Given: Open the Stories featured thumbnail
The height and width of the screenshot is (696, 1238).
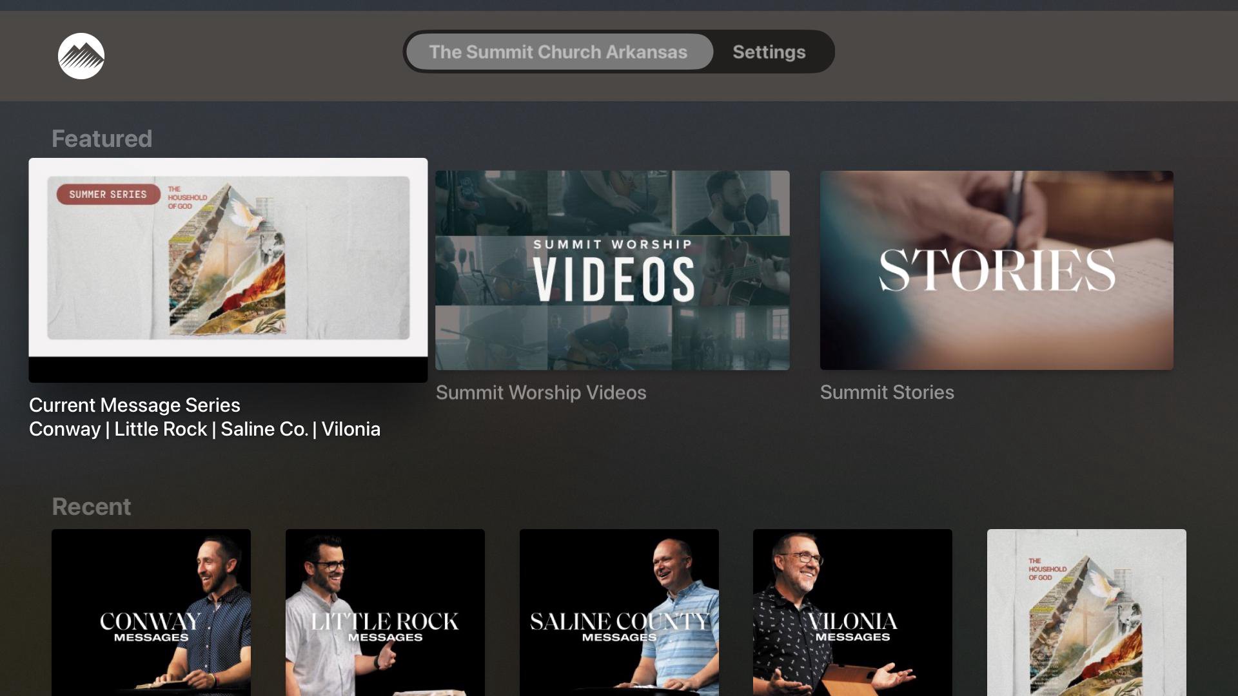Looking at the screenshot, I should click(996, 270).
